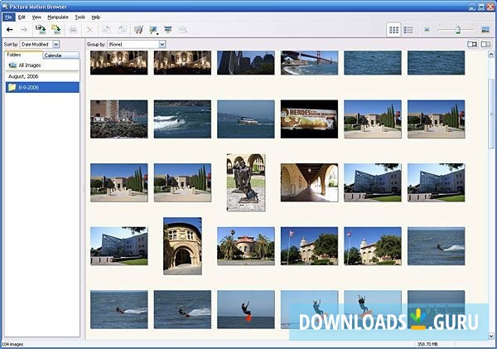Select the skyscrapers city thumbnail
This screenshot has height=349, width=497.
pyautogui.click(x=246, y=63)
